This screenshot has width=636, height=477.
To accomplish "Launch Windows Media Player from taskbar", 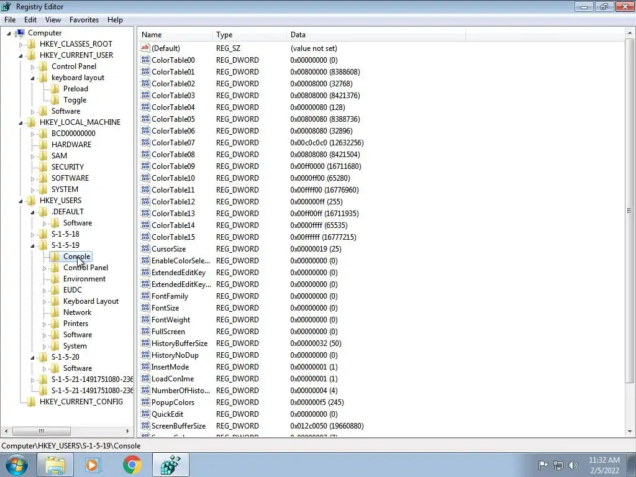I will click(x=93, y=465).
